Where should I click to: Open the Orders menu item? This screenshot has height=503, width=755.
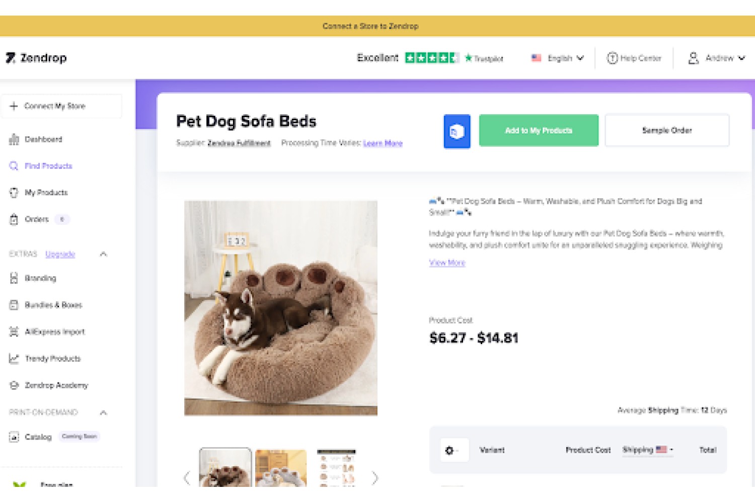(37, 219)
